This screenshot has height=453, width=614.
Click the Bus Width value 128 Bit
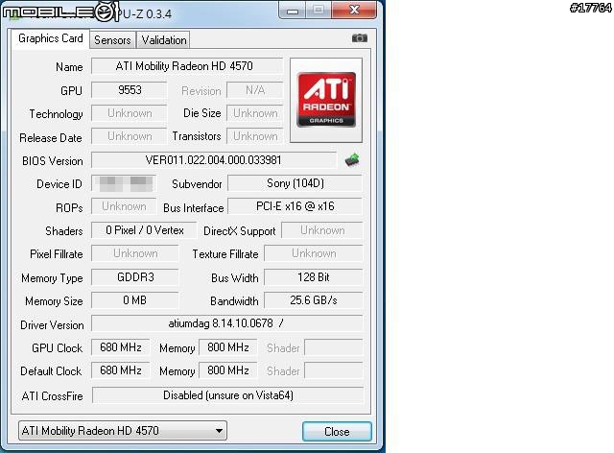[x=314, y=277]
